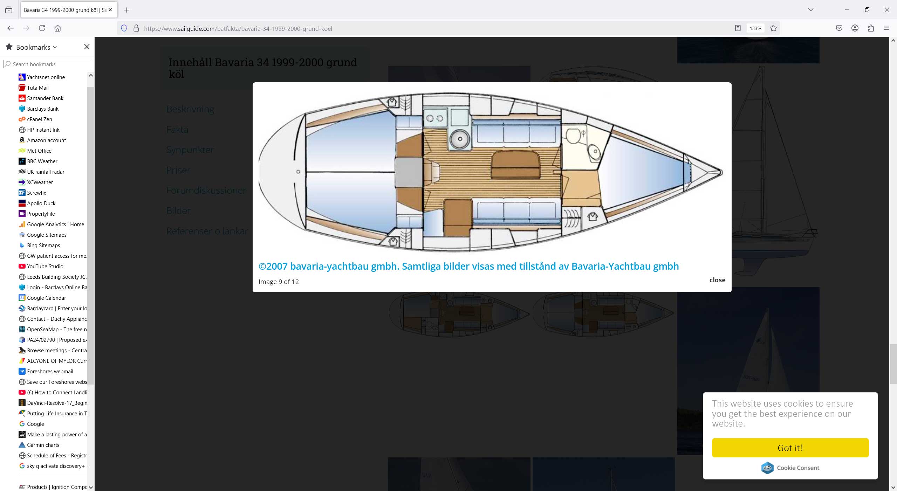View site security padlock details
This screenshot has width=897, height=491.
(136, 28)
